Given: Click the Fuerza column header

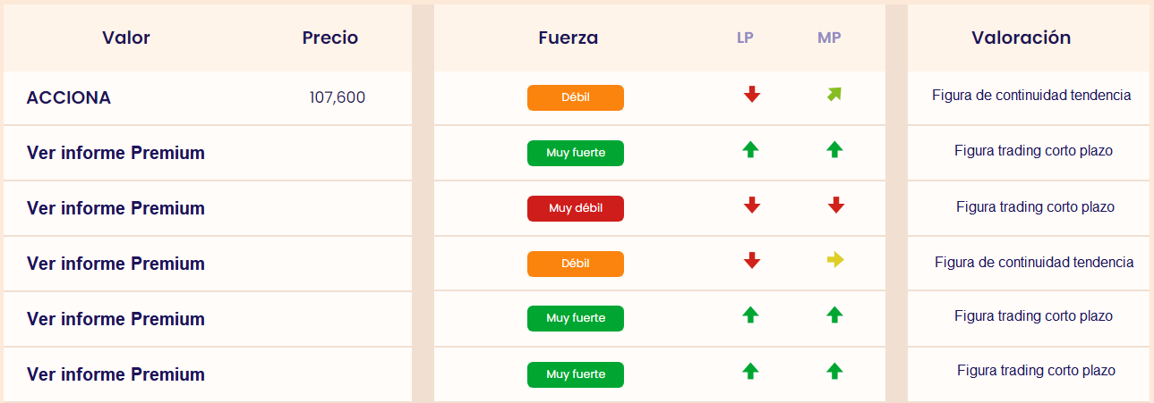Looking at the screenshot, I should pyautogui.click(x=568, y=38).
